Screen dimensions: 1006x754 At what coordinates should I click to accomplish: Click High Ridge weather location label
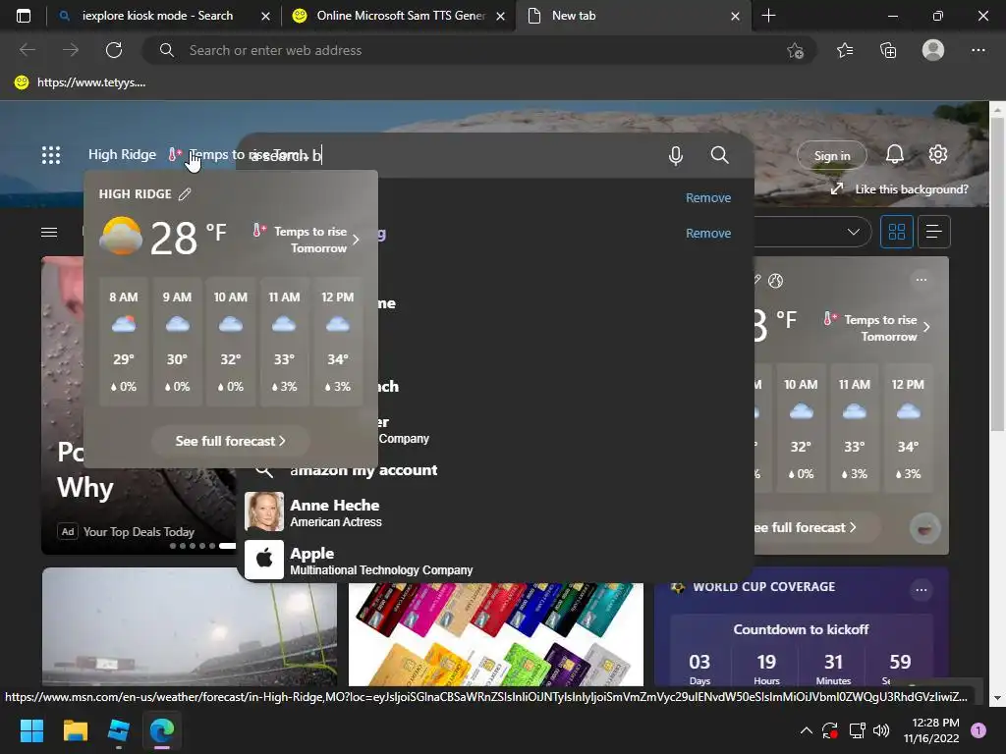click(122, 154)
